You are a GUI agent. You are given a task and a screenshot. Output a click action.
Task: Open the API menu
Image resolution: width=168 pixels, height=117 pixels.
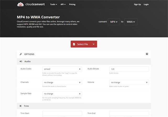pyautogui.click(x=63, y=4)
